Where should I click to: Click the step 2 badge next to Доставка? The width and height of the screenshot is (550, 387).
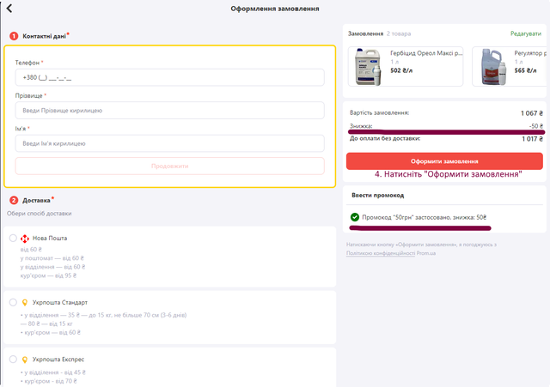14,200
